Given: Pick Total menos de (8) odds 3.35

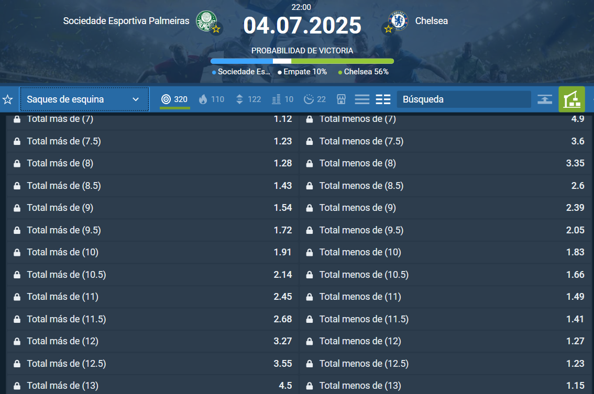Looking at the screenshot, I should [445, 163].
